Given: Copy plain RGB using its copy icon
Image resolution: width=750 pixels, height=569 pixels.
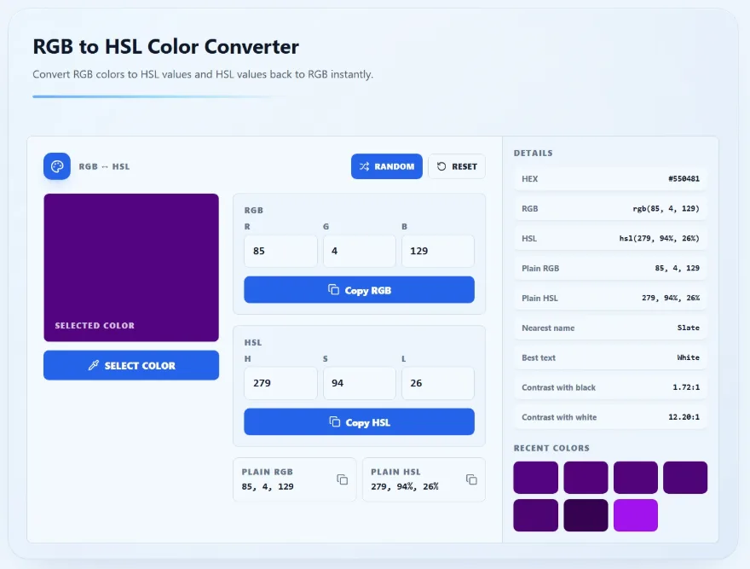Looking at the screenshot, I should tap(342, 479).
